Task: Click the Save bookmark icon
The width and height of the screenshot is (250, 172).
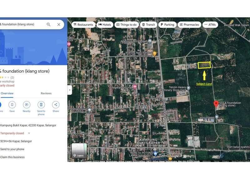Action: [x=12, y=105]
